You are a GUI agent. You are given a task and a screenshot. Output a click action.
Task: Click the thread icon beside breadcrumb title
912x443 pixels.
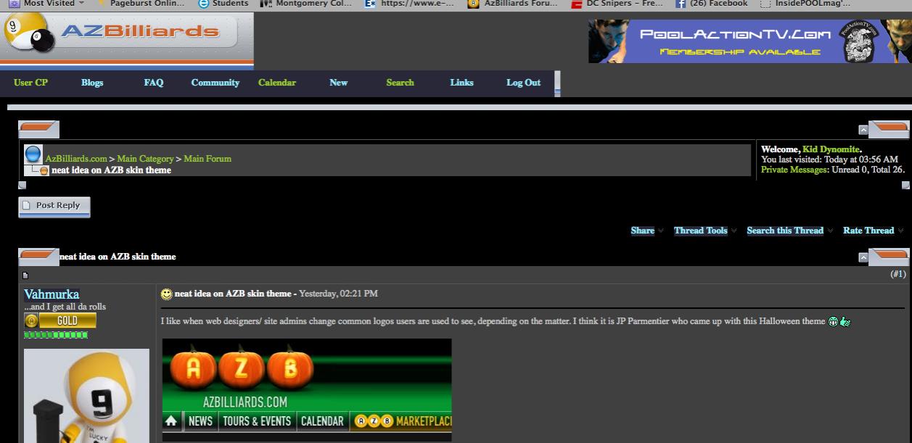(x=44, y=171)
